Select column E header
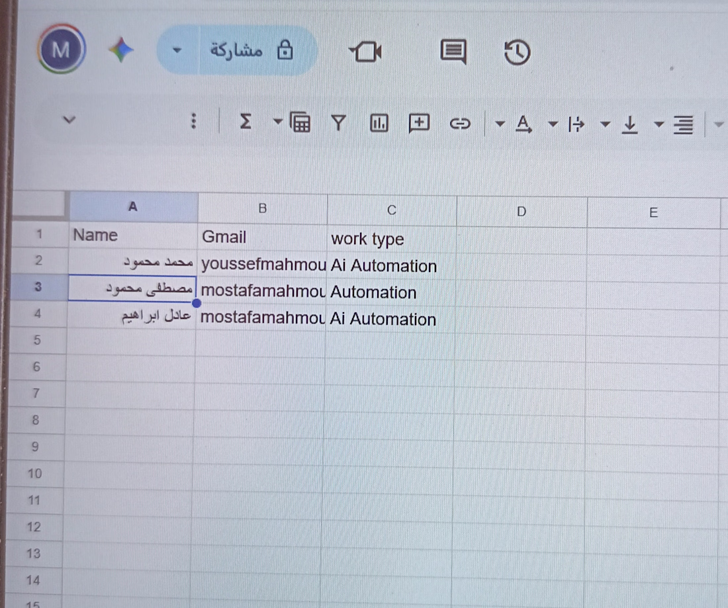 pyautogui.click(x=654, y=212)
